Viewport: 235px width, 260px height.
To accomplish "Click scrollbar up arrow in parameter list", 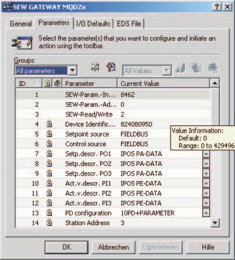I will click(x=215, y=84).
